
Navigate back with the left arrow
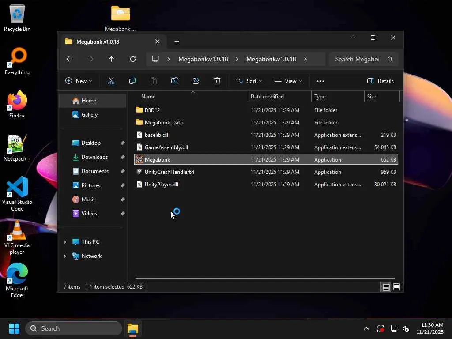click(69, 59)
